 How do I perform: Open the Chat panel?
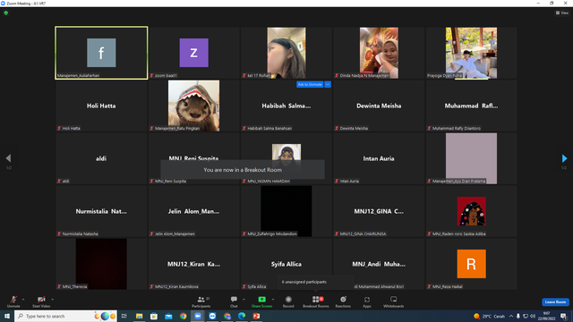click(234, 301)
